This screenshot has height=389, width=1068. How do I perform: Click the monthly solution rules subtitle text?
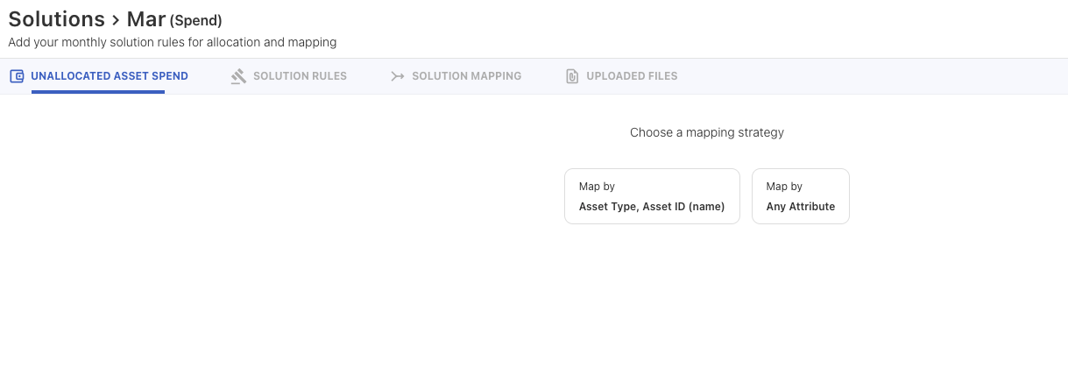tap(172, 42)
